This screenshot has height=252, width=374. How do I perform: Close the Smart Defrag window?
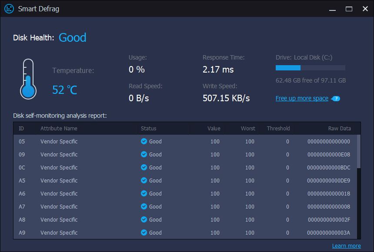pyautogui.click(x=365, y=9)
